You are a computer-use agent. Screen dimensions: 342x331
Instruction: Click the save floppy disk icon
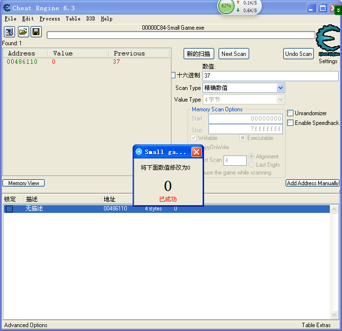[x=36, y=32]
